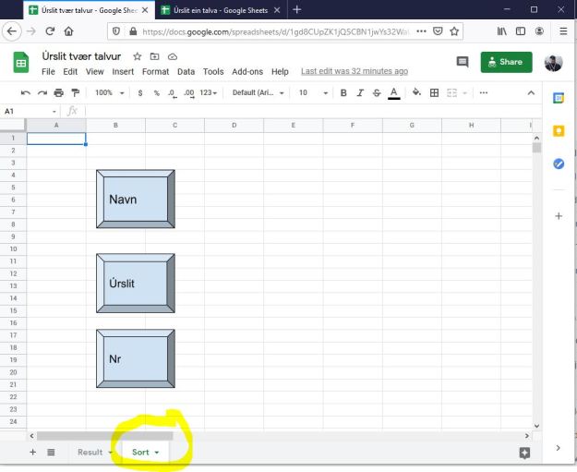The image size is (577, 472).
Task: Open the Format menu
Action: (155, 71)
